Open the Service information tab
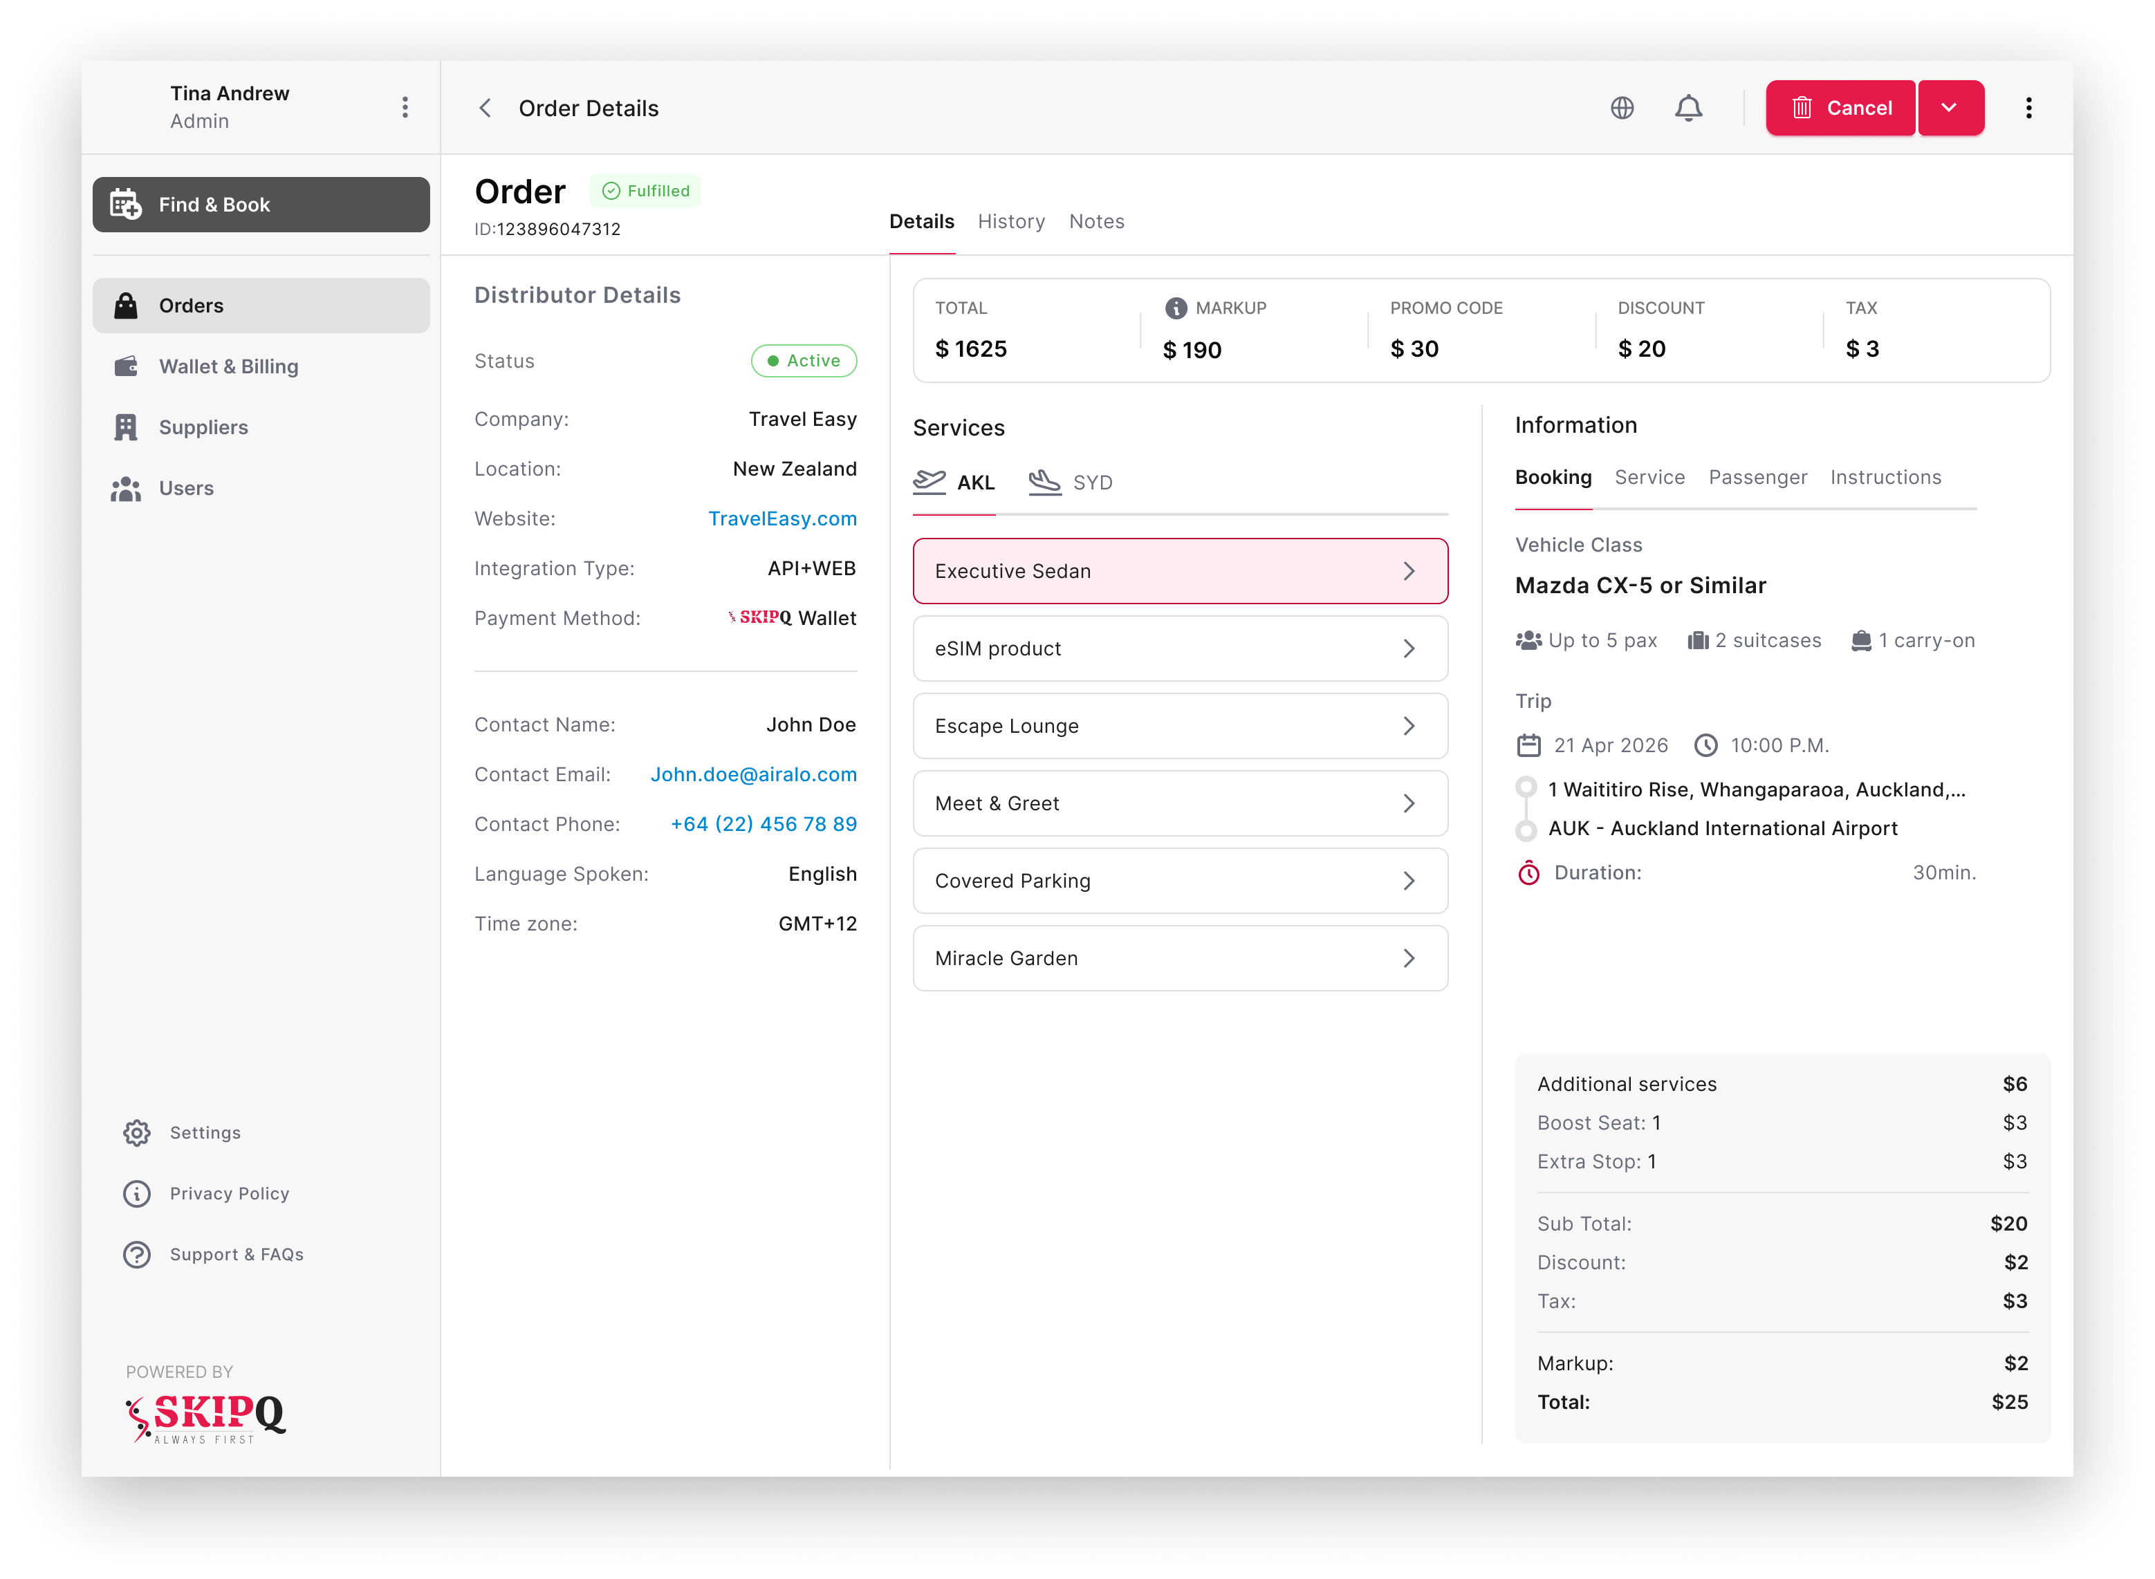Image resolution: width=2155 pixels, height=1579 pixels. coord(1649,477)
